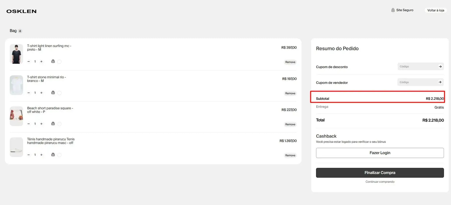Follow the Continuar comprando link
The image size is (451, 205).
pyautogui.click(x=380, y=182)
